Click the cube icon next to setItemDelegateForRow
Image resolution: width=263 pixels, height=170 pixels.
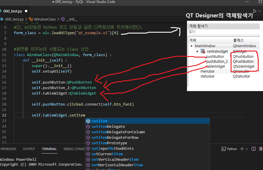pyautogui.click(x=88, y=137)
